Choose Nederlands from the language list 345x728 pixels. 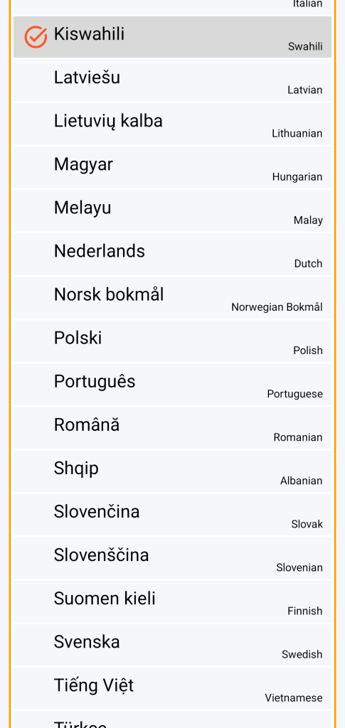(x=172, y=255)
